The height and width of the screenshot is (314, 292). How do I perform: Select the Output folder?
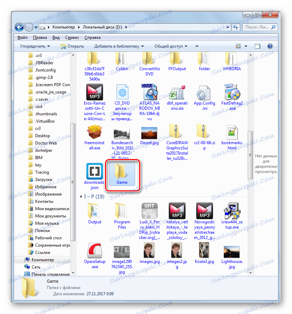click(x=95, y=213)
